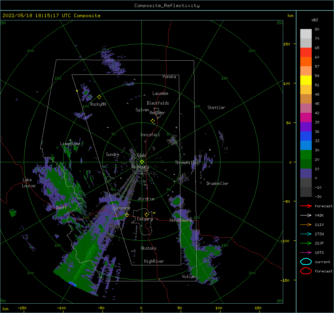Click the cyan 27ZW arrow in the legend
The height and width of the screenshot is (313, 334).
(306, 234)
